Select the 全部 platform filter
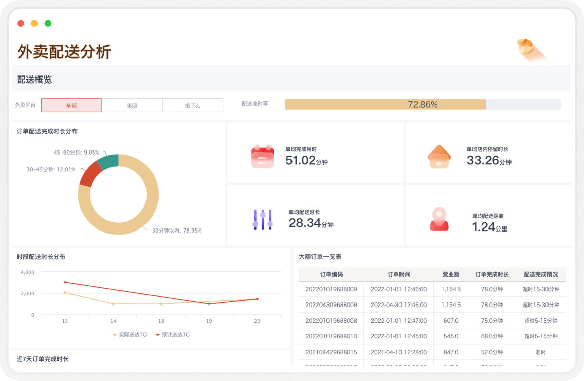Screen dimensions: 584x381 tap(71, 106)
